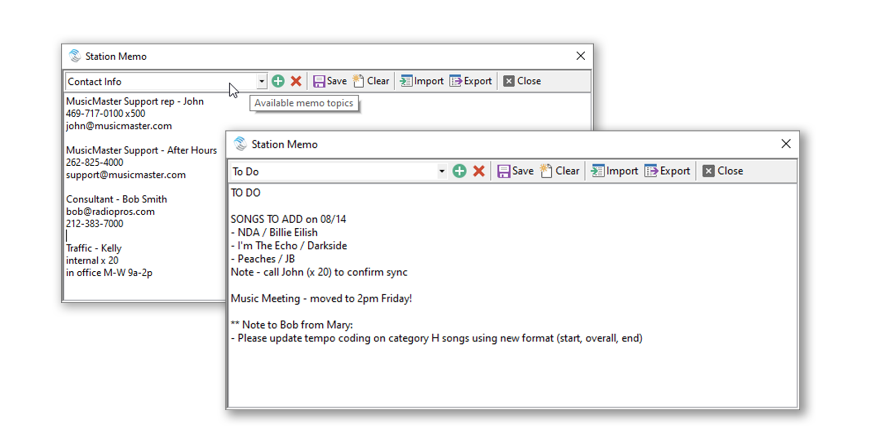Screen dimensions: 869x442
Task: Expand the Contact Info topic dropdown arrow
Action: [262, 82]
